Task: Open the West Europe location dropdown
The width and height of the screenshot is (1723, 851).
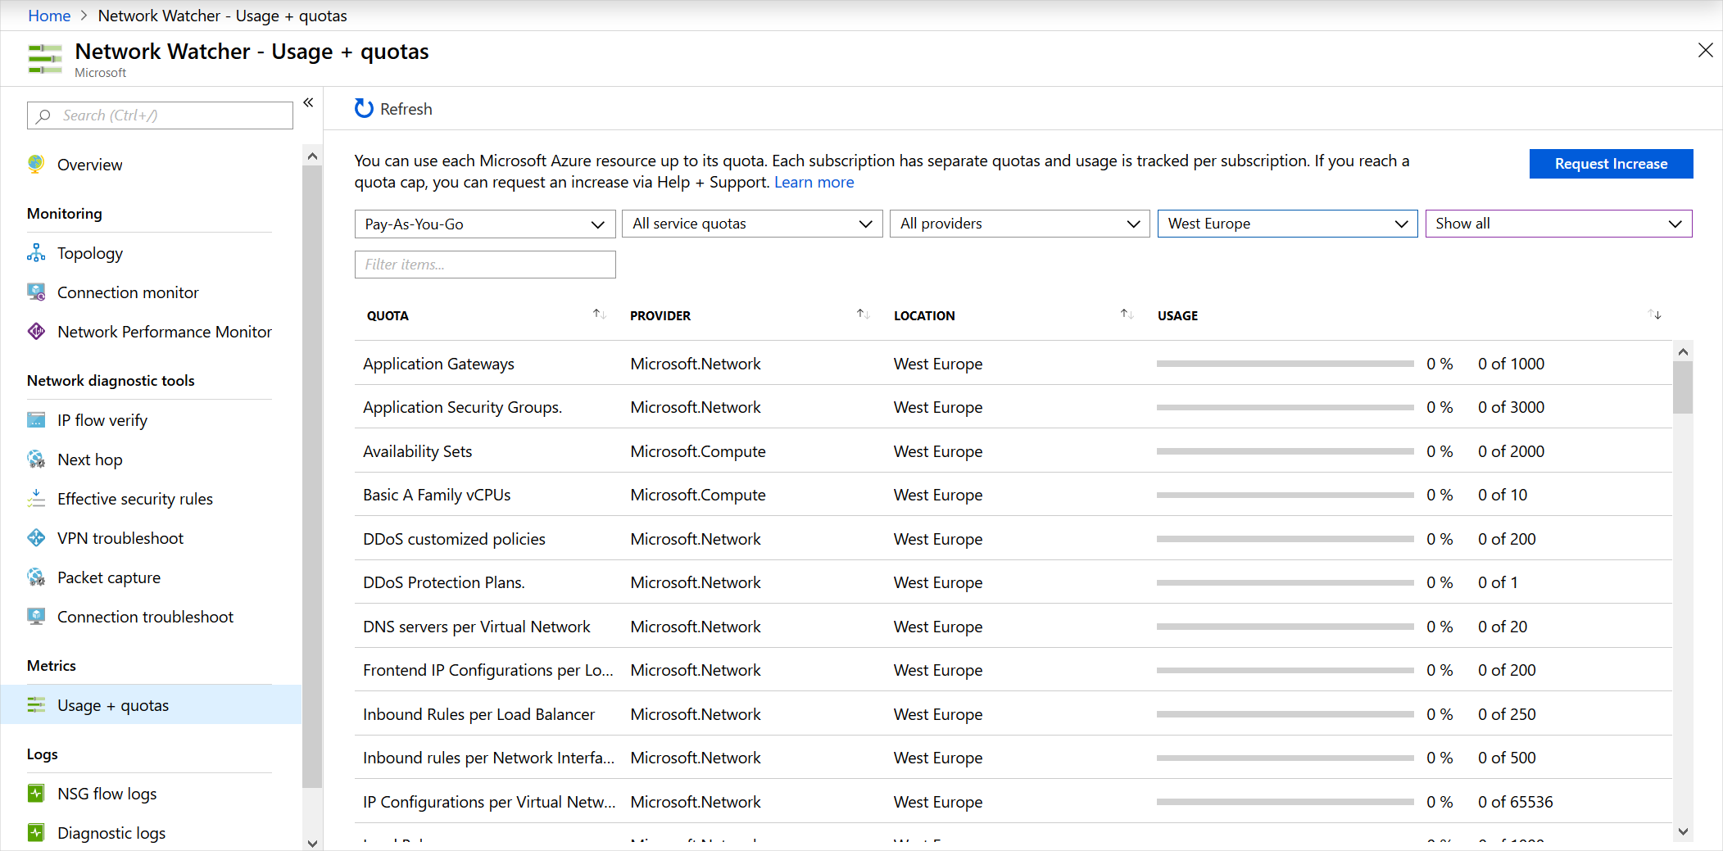Action: (x=1287, y=224)
